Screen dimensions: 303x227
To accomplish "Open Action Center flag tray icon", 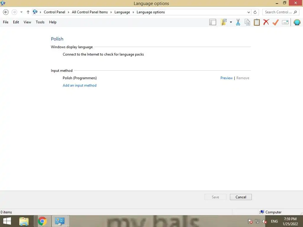I will click(x=250, y=221).
